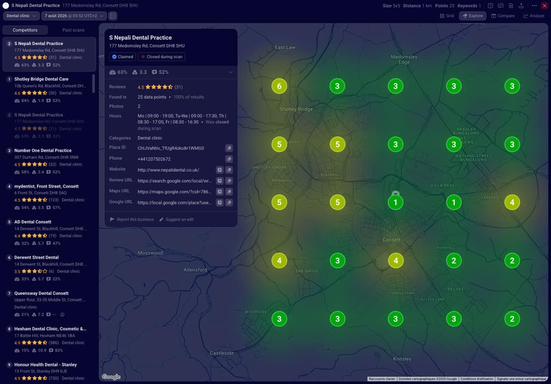Collapse the business stats chevron

[x=231, y=73]
